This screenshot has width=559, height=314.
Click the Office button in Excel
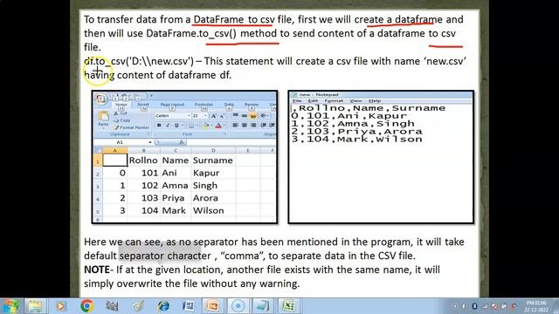coord(101,99)
